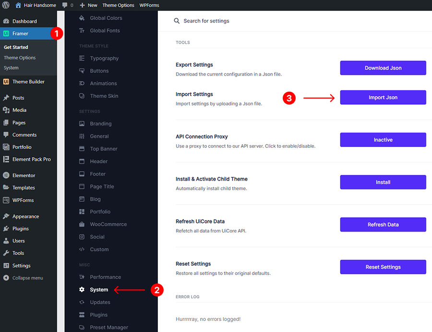Viewport: 432px width, 332px height.
Task: Select the Branding image icon
Action: (x=82, y=124)
